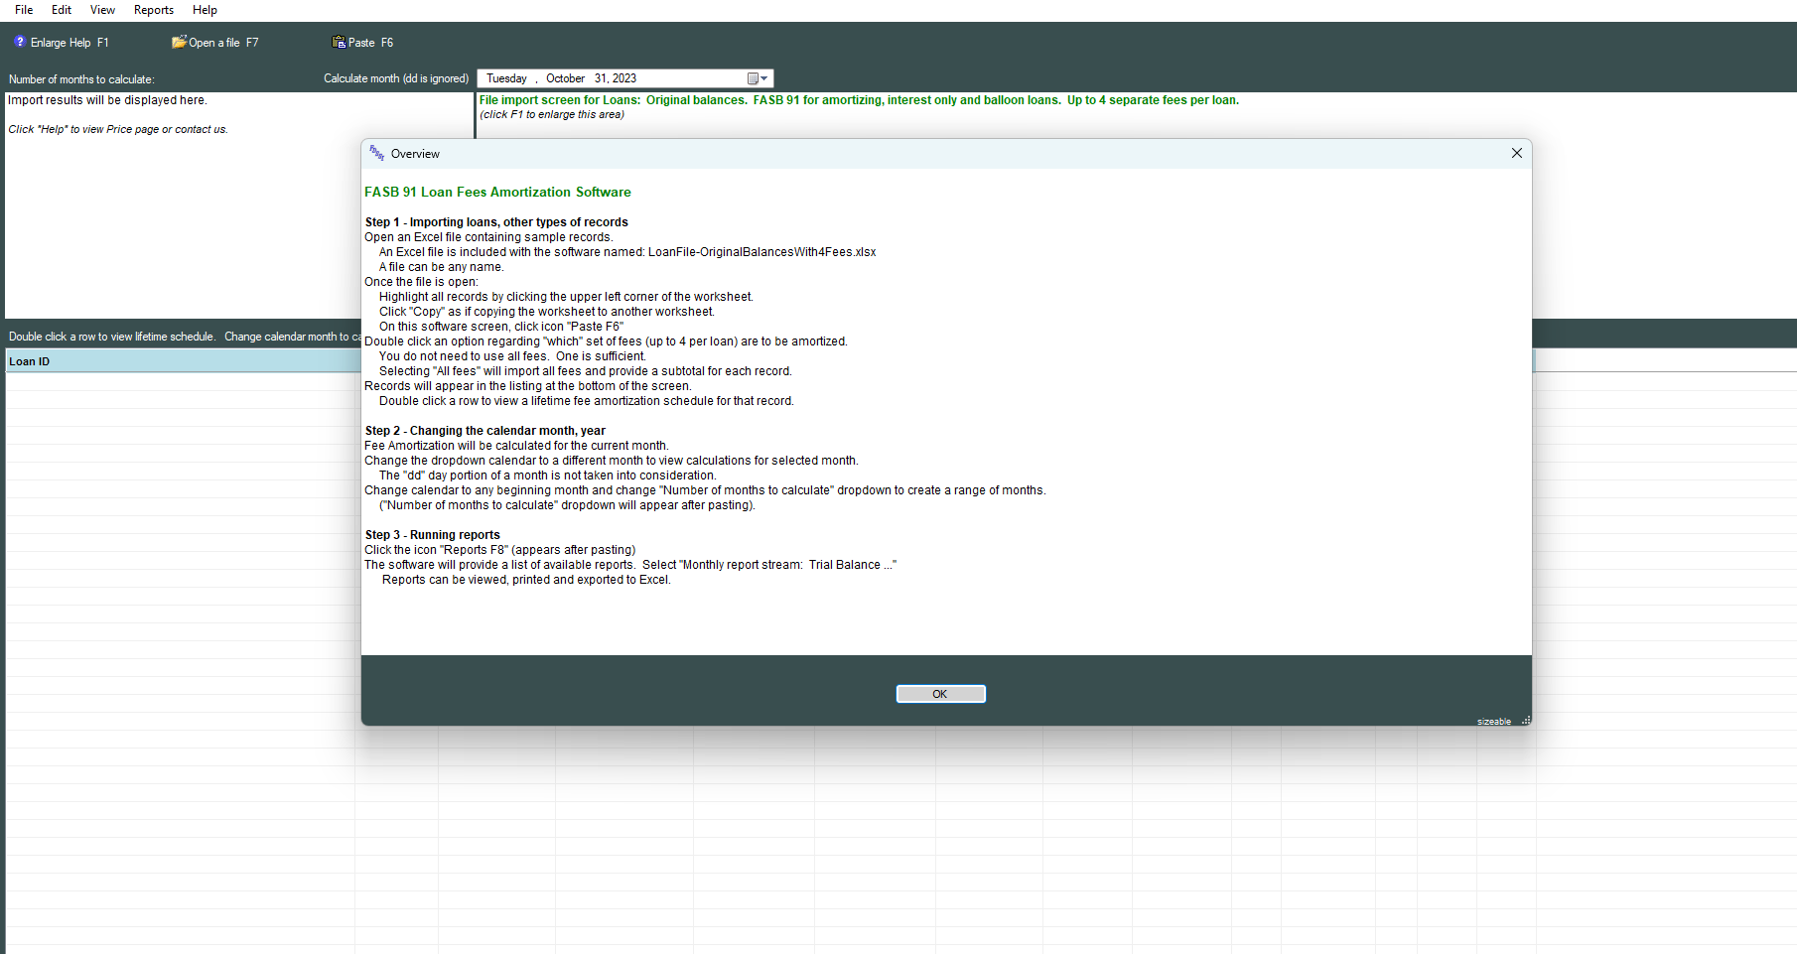Click 'Reports can be viewed, printed and exported' line
Viewport: 1797px width, 954px height.
[x=526, y=580]
